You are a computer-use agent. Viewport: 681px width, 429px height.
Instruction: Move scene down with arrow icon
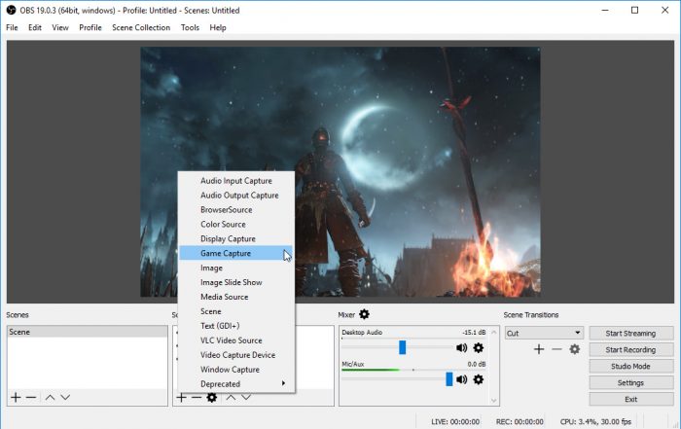click(x=65, y=397)
